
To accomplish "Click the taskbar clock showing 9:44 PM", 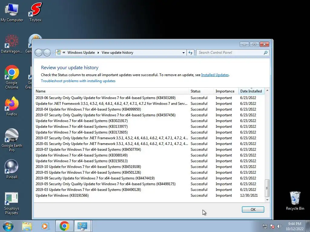I will point(295,226).
